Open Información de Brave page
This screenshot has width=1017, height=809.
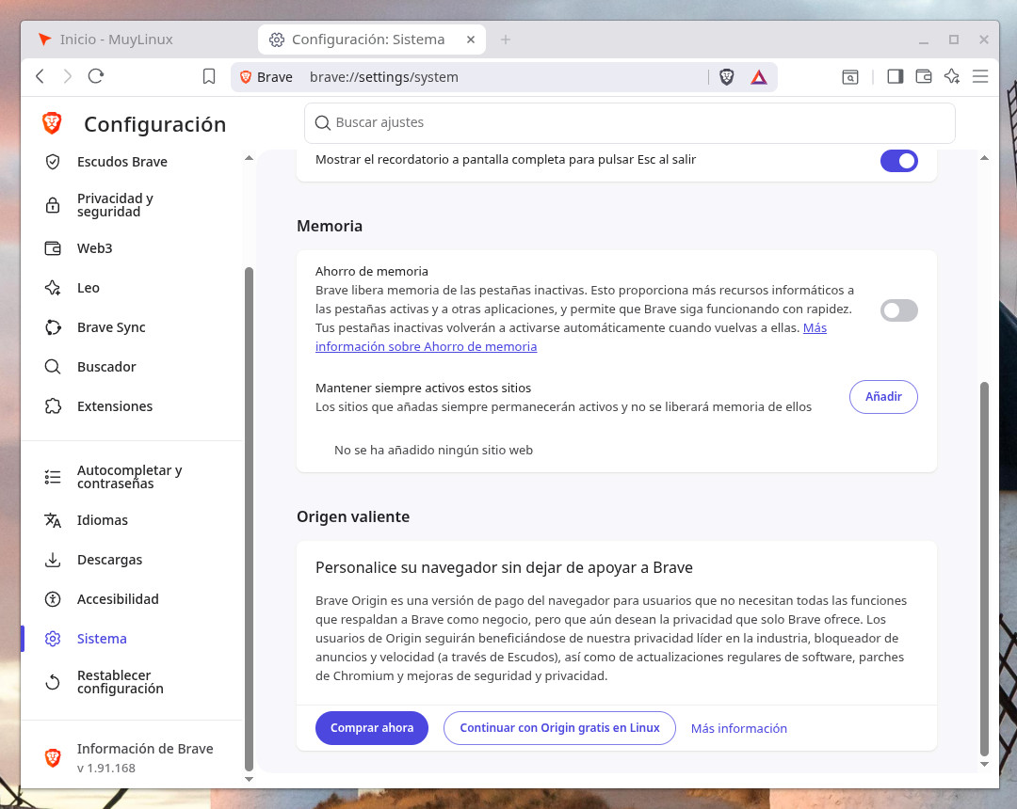pos(145,749)
